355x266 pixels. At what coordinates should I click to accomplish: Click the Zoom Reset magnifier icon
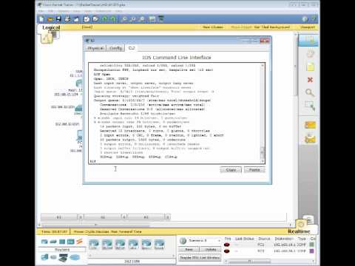coord(133,18)
